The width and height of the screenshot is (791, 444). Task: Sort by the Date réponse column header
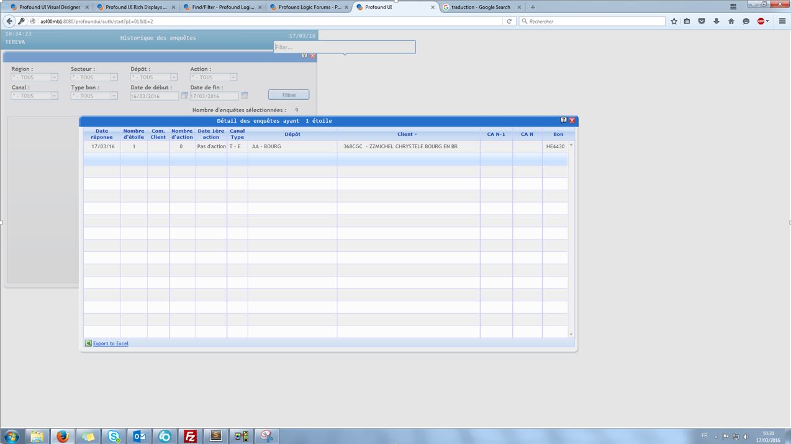pos(102,134)
